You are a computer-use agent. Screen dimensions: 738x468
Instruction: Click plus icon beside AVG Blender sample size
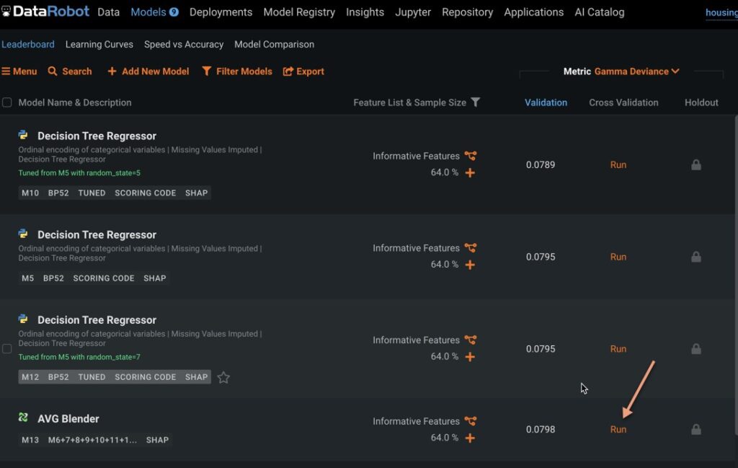coord(470,438)
